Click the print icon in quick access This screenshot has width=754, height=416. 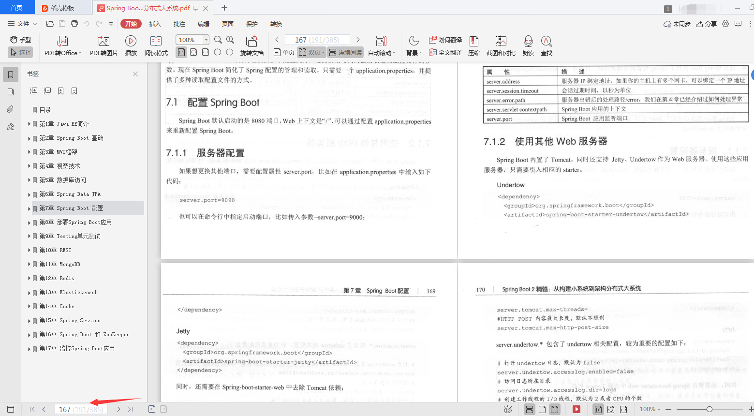point(74,24)
